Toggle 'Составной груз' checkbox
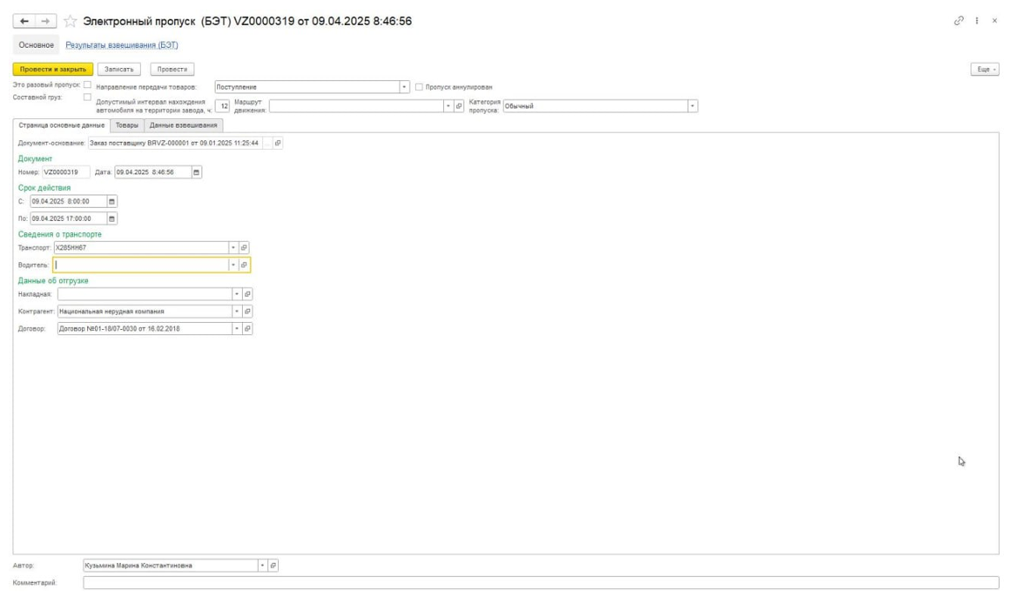This screenshot has width=1011, height=604. (x=87, y=97)
